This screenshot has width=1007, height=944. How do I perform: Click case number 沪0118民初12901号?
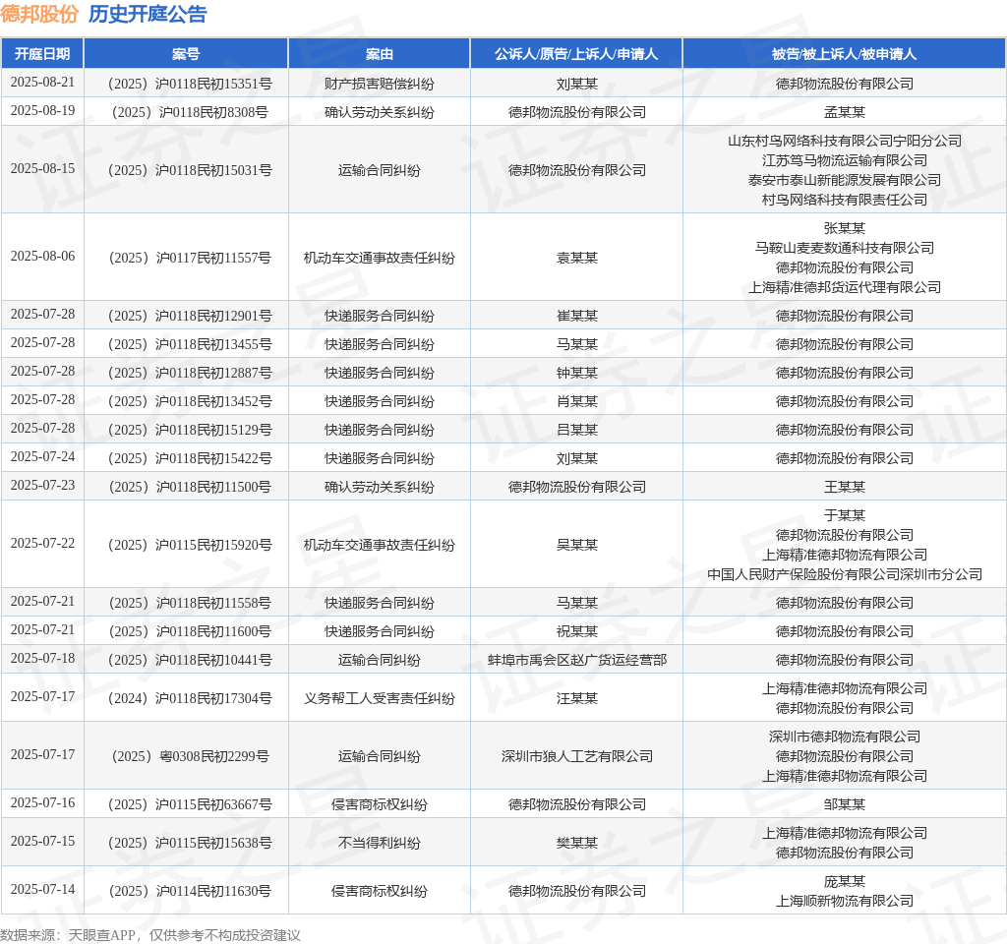[x=190, y=316]
